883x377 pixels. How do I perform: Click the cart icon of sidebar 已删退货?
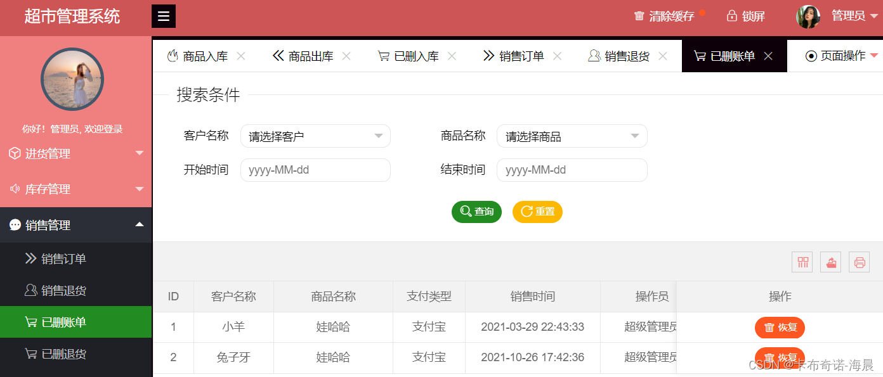click(x=30, y=354)
